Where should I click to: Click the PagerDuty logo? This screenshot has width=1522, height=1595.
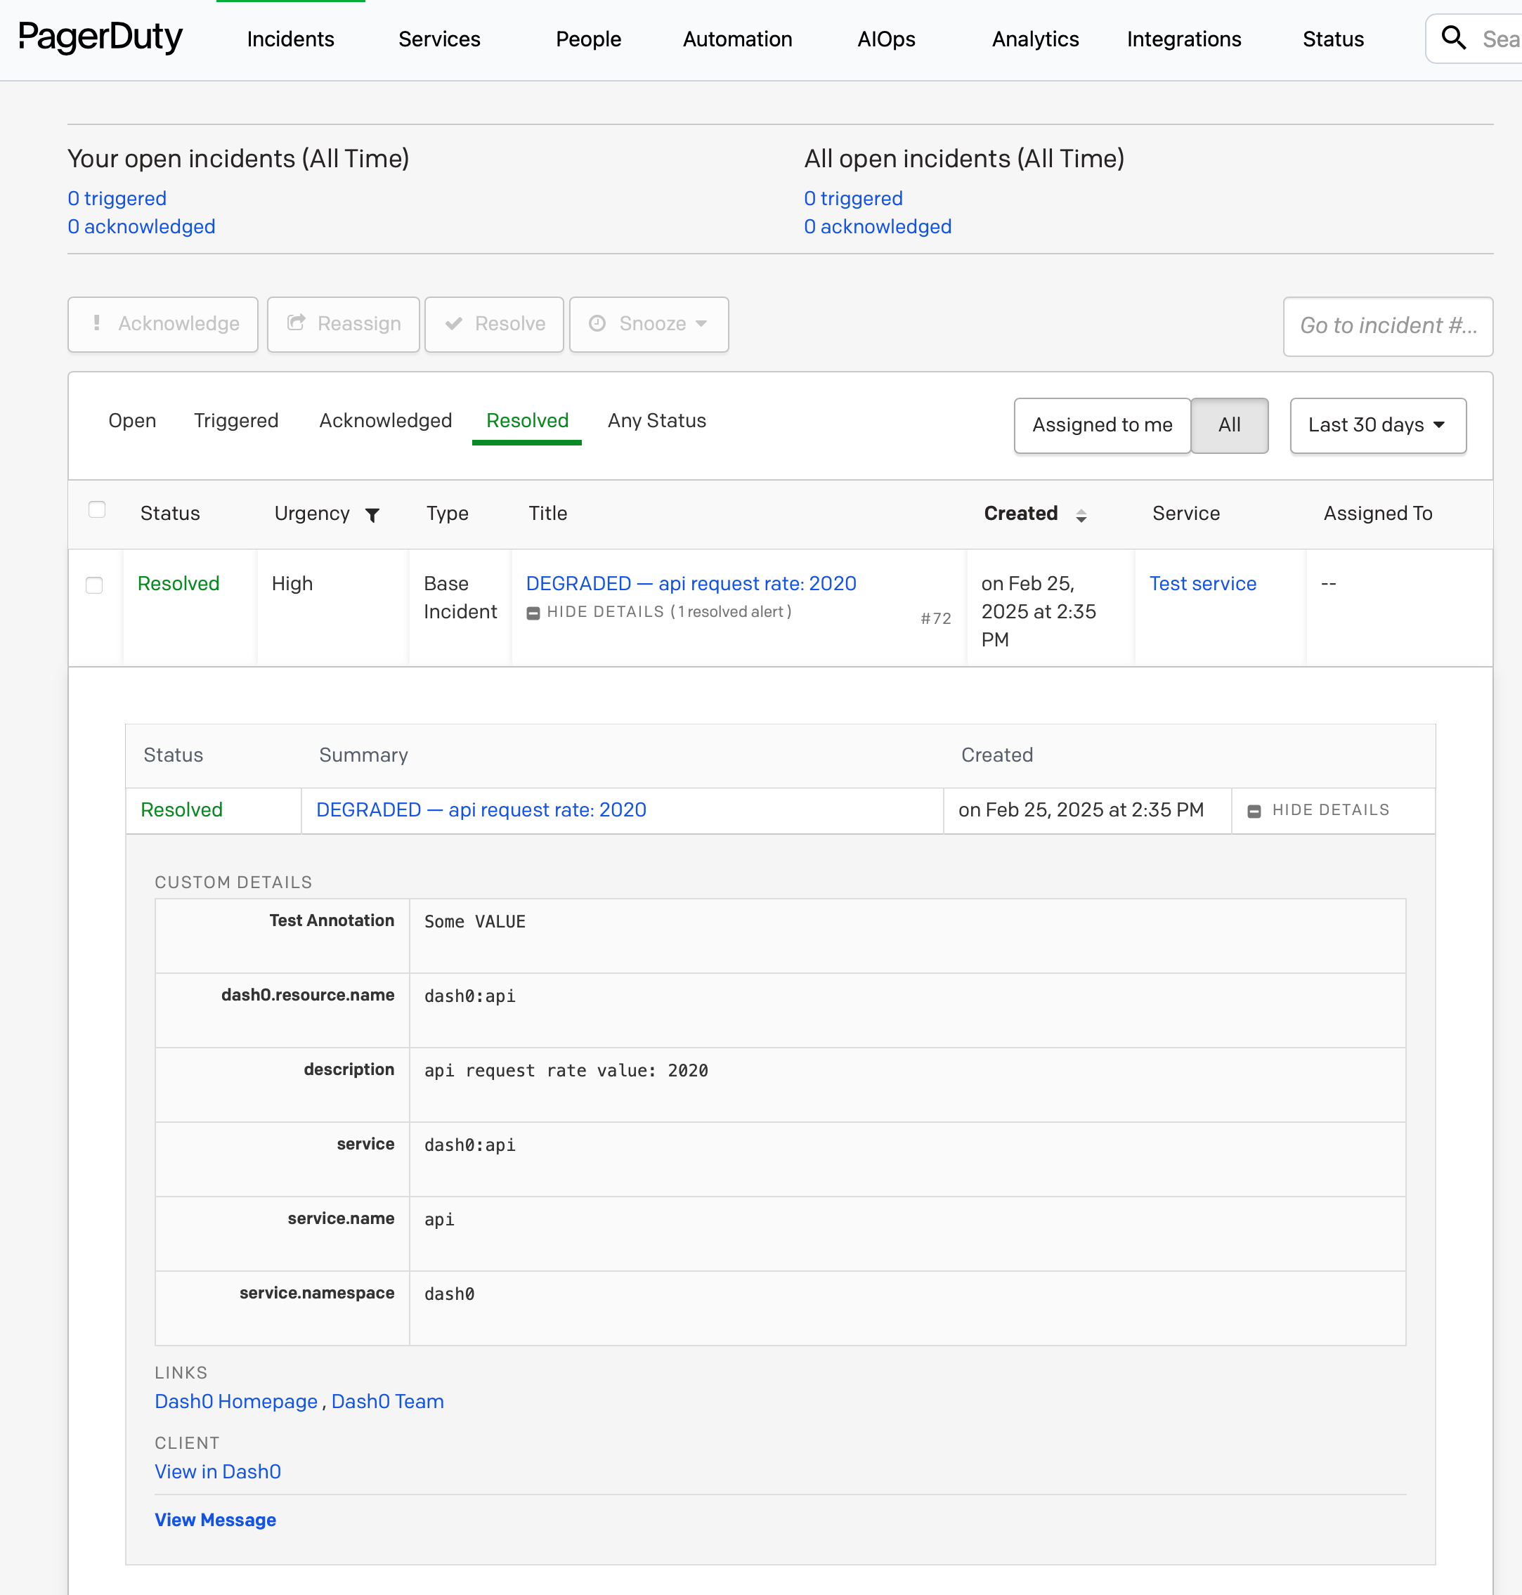(100, 37)
